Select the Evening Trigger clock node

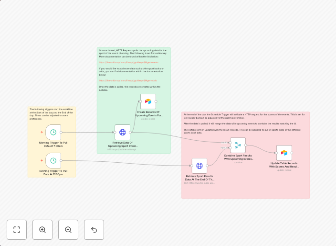coord(53,160)
